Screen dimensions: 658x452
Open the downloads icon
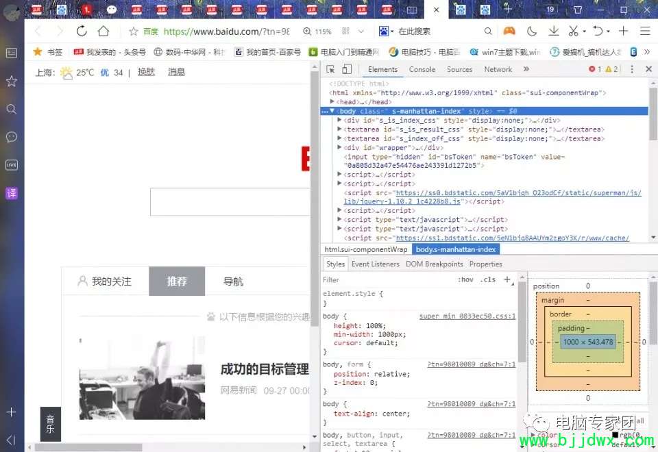point(554,31)
